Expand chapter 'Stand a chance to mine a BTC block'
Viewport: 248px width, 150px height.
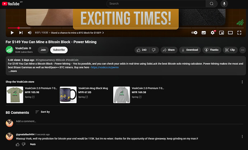(x=77, y=33)
